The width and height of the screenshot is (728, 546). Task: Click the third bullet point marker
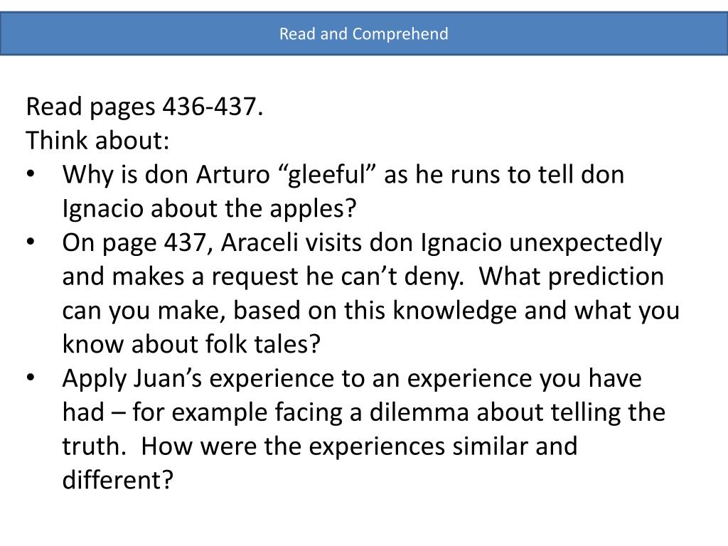[31, 378]
